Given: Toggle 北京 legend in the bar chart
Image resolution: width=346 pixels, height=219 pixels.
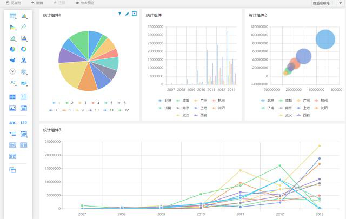Looking at the screenshot, I should click(x=164, y=101).
